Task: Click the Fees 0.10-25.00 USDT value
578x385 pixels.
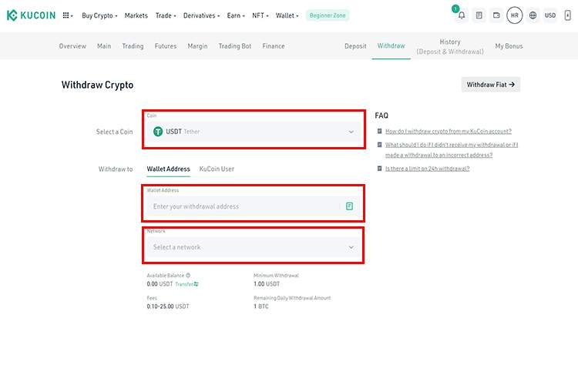Action: tap(168, 306)
